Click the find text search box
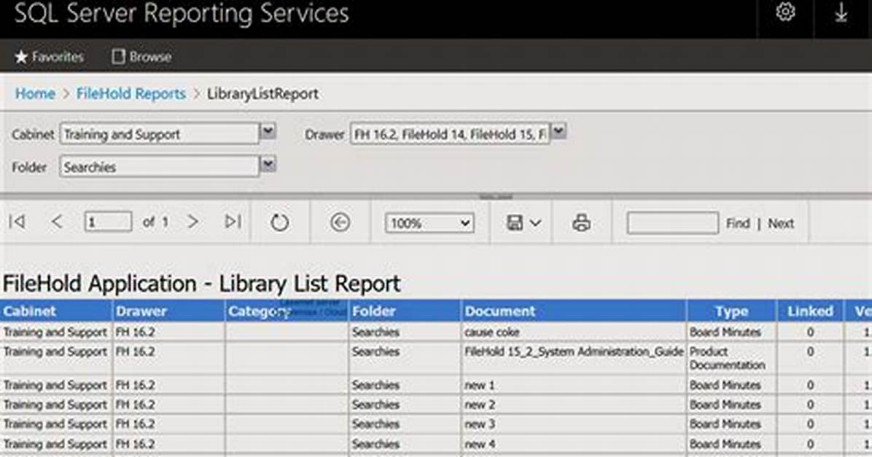Viewport: 872px width, 457px height. coord(672,223)
